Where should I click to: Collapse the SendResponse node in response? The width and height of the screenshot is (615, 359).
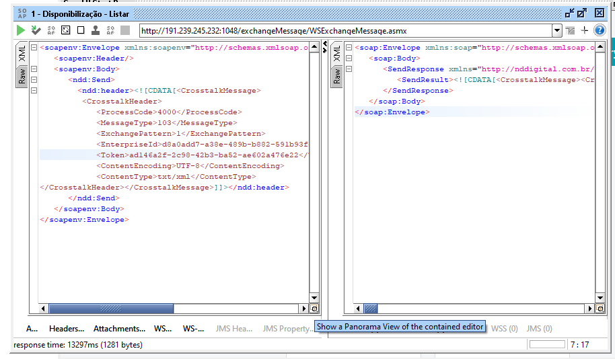tap(348, 69)
